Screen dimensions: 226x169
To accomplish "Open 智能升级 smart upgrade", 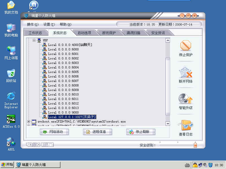I will pyautogui.click(x=186, y=99).
